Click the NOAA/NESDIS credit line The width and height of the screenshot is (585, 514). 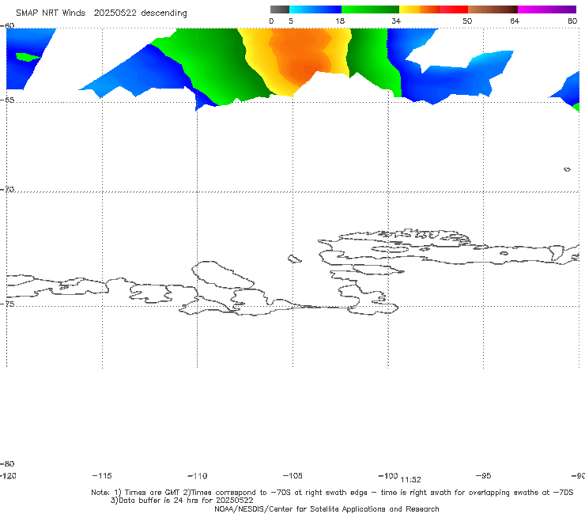(x=326, y=509)
